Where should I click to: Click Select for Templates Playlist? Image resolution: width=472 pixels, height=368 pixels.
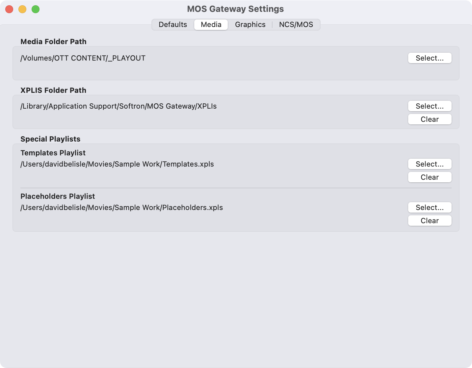pyautogui.click(x=430, y=164)
